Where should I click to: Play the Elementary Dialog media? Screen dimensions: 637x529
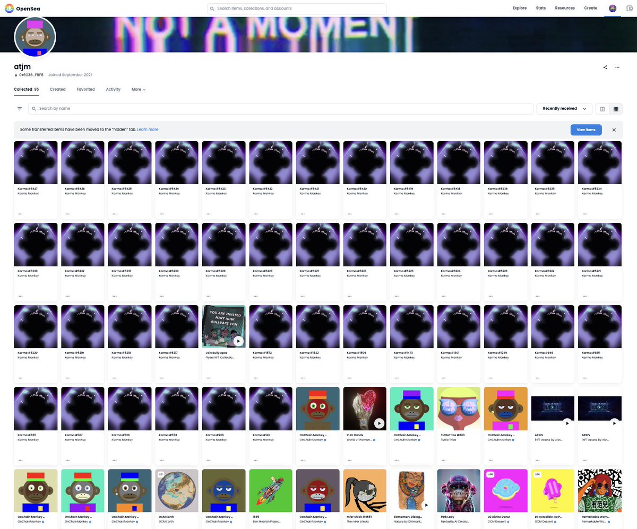click(x=426, y=505)
